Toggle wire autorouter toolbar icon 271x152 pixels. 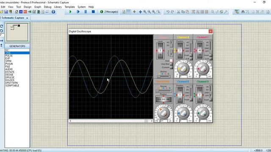[237, 12]
